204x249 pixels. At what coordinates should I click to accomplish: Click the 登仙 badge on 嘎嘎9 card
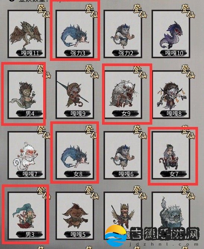pos(92,71)
